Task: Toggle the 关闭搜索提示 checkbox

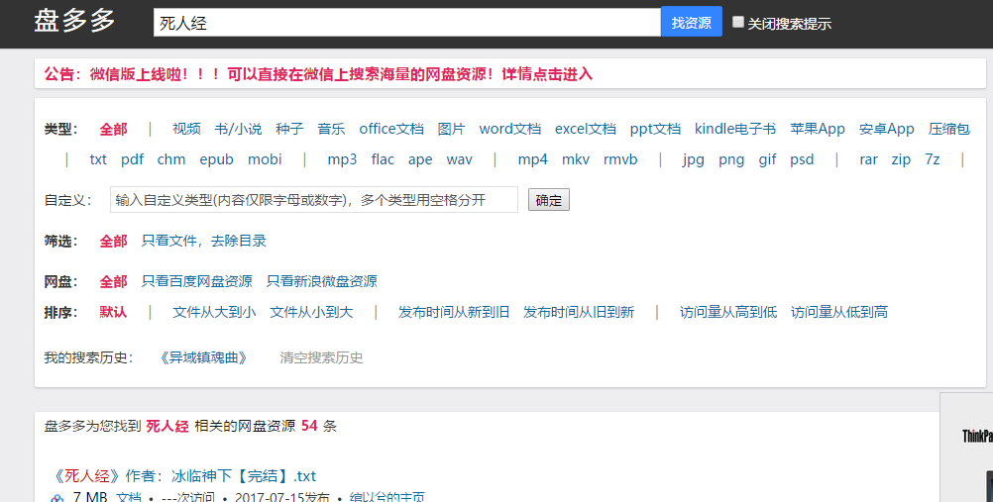Action: pos(737,22)
